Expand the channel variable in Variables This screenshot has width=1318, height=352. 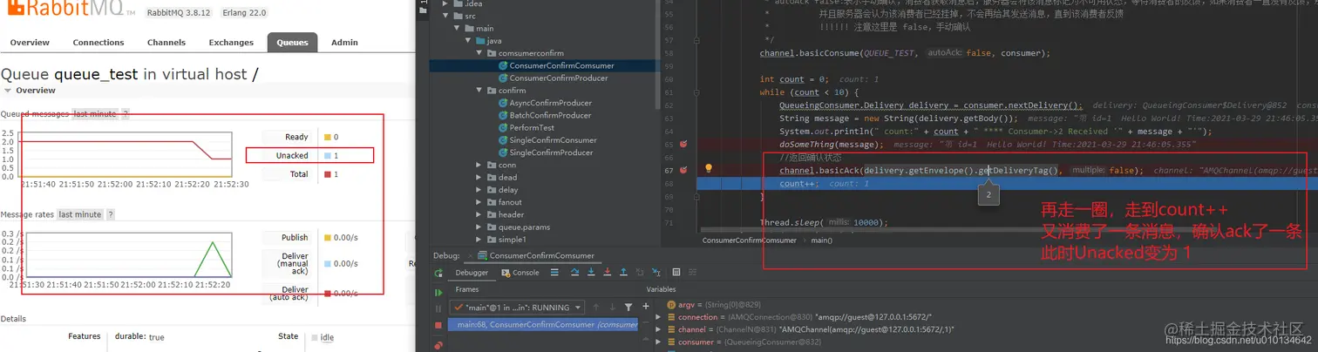coord(658,330)
